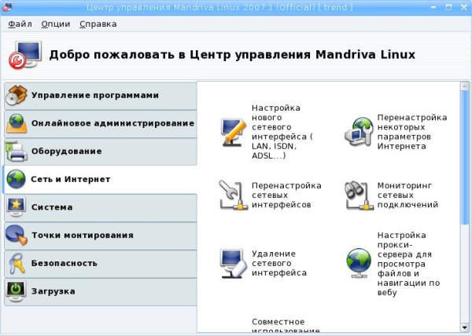Click the software package box icon
472x336 pixels.
(x=17, y=95)
